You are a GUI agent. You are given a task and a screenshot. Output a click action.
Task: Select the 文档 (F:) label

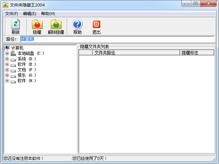[x=27, y=70]
